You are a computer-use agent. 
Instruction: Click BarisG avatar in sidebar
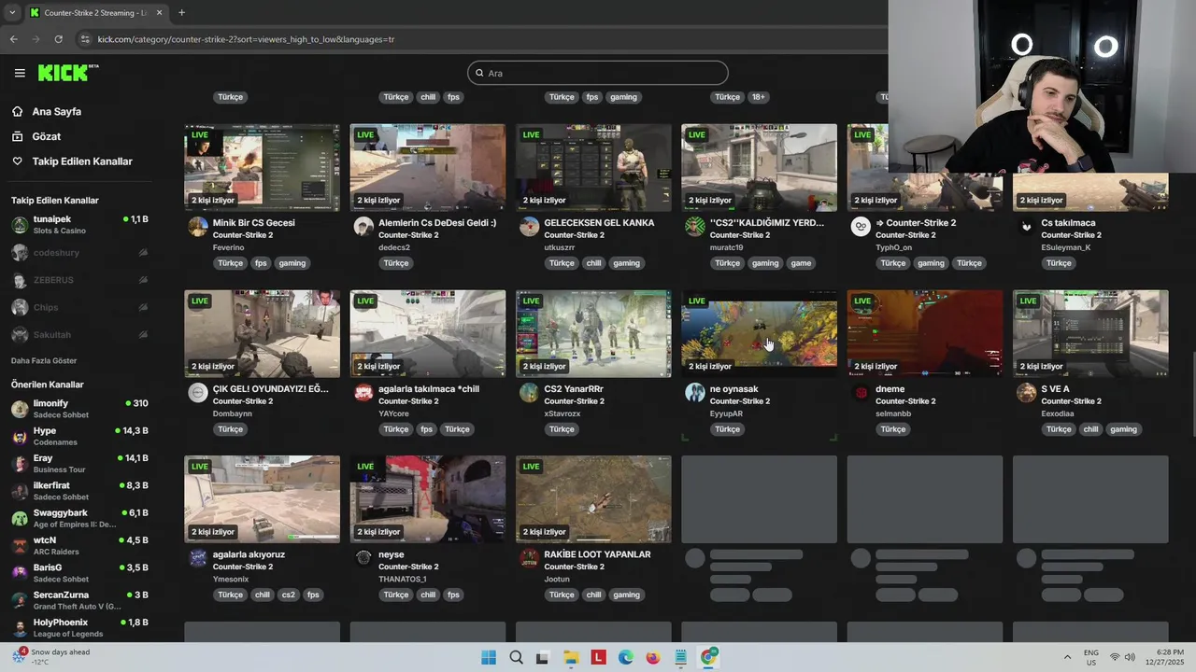(20, 573)
